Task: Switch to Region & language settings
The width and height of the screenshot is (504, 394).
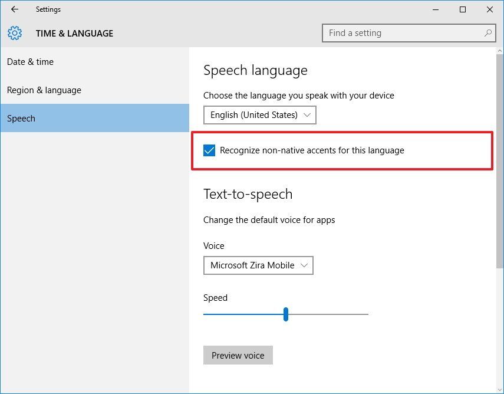Action: 44,90
